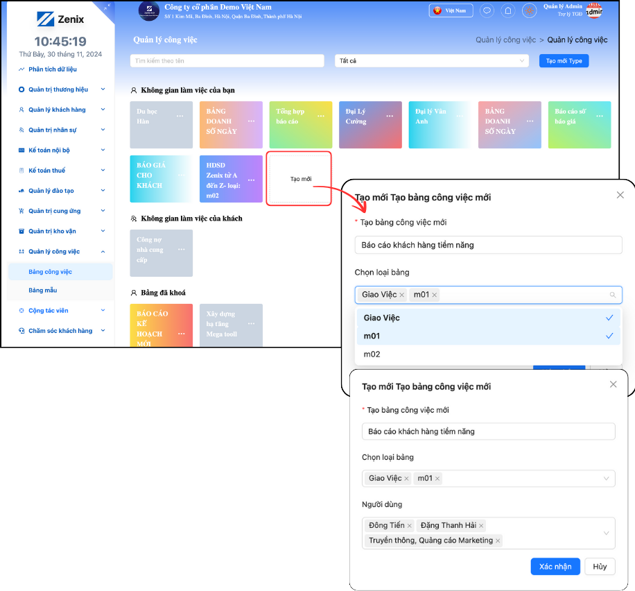Select the m02 option in dropdown list
Screen dimensions: 635x591
tap(372, 354)
